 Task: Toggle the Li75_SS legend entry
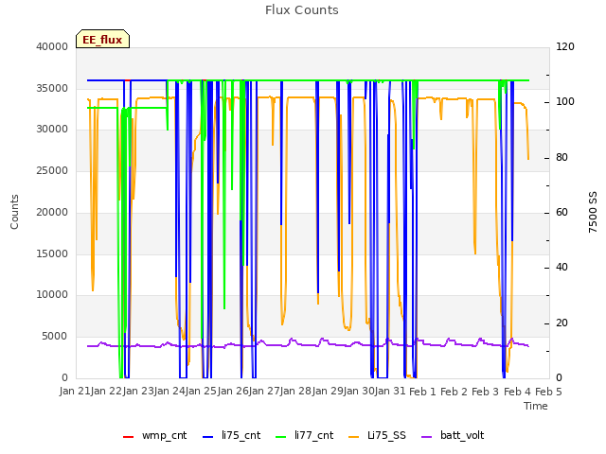[377, 435]
